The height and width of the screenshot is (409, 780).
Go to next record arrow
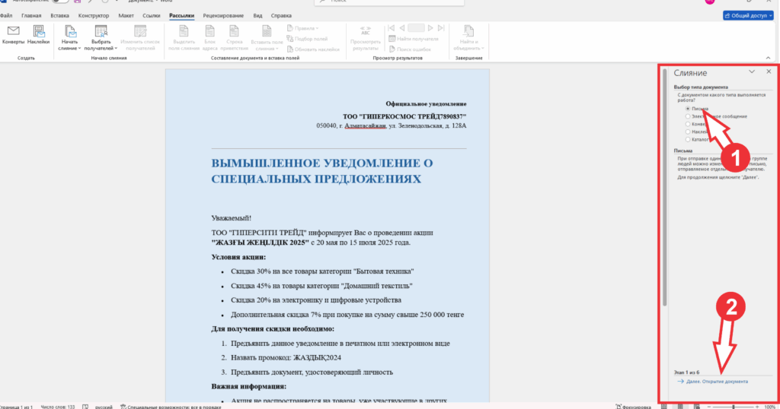[x=430, y=28]
